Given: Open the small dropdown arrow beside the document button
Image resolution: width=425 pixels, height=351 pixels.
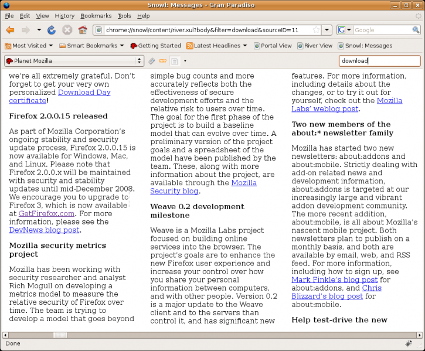Looking at the screenshot, I should pos(185,61).
